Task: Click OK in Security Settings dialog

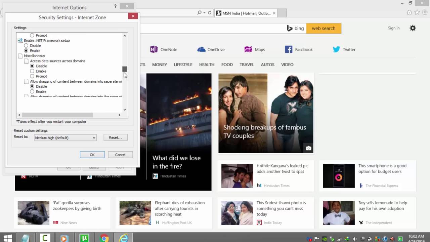Action: point(92,155)
